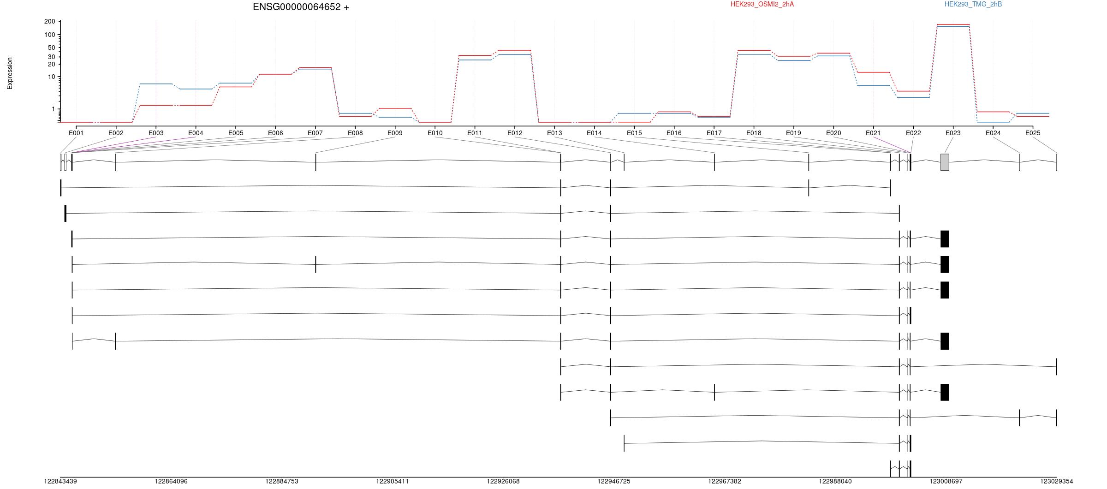Click y-axis tick value 20
1107x489 pixels.
tap(52, 65)
